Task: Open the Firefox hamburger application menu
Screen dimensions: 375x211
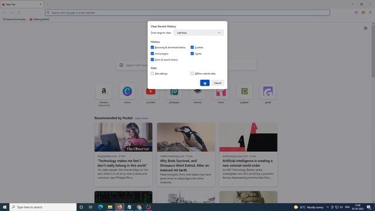Action: click(x=370, y=12)
